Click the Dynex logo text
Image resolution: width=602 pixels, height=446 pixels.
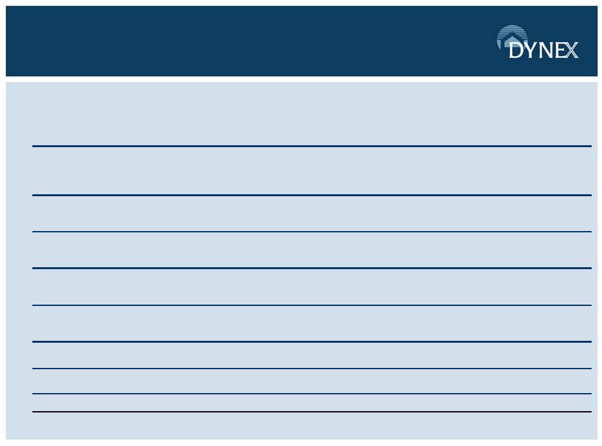coord(543,50)
